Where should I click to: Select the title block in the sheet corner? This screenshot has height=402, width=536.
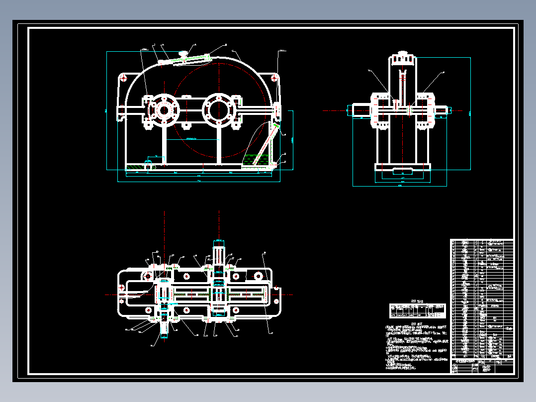(482, 366)
